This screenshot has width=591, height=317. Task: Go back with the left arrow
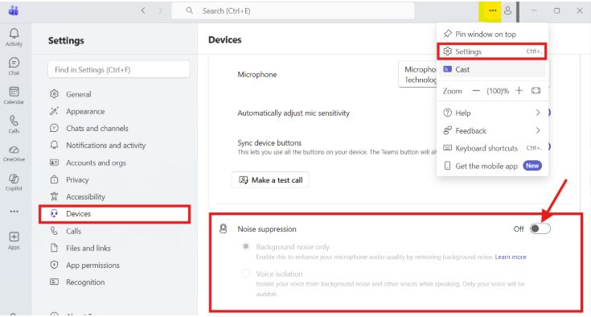143,10
